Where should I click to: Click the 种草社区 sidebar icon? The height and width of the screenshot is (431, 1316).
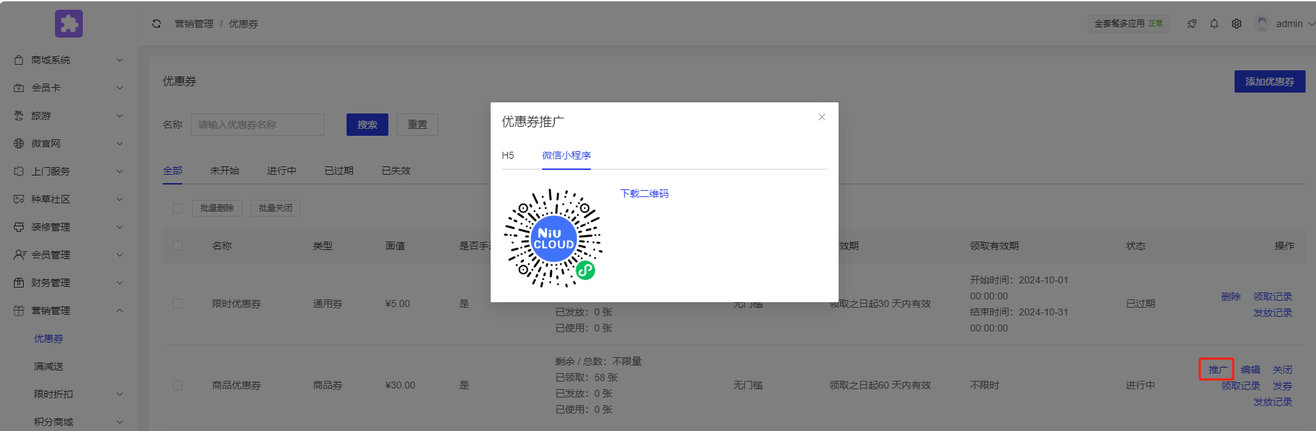19,199
